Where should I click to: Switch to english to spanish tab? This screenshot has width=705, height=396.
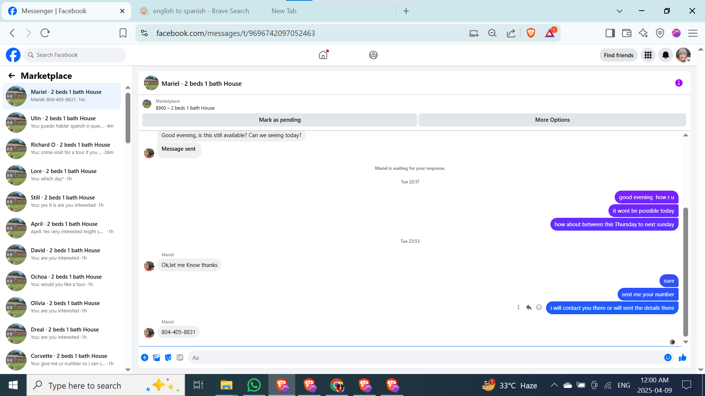200,11
